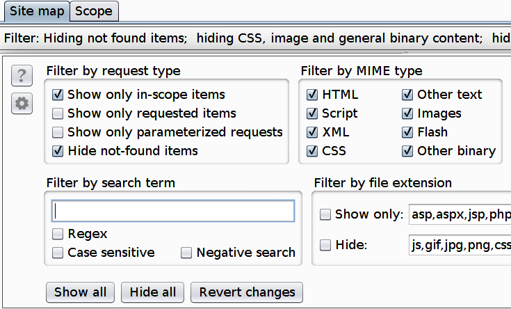Disable the Other binary MIME filter
The width and height of the screenshot is (511, 309).
(x=407, y=151)
